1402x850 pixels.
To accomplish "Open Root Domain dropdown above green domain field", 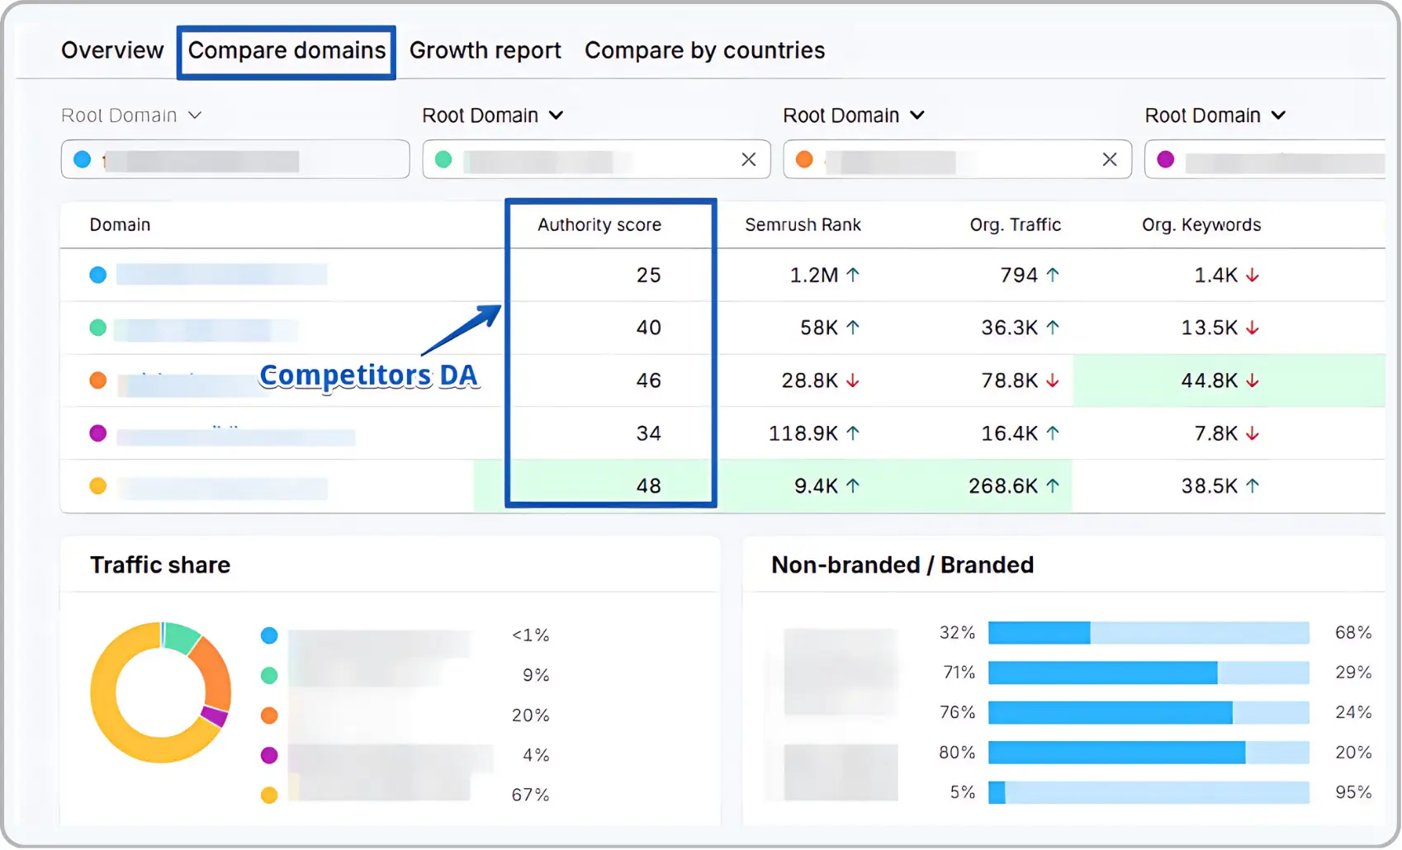I will 493,116.
